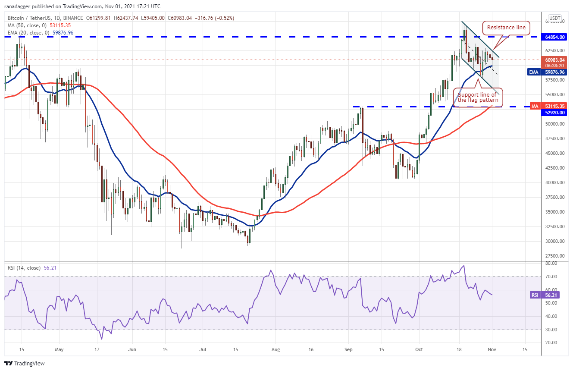The width and height of the screenshot is (573, 371).
Task: Select the "Resistance line" callout label
Action: coord(506,28)
